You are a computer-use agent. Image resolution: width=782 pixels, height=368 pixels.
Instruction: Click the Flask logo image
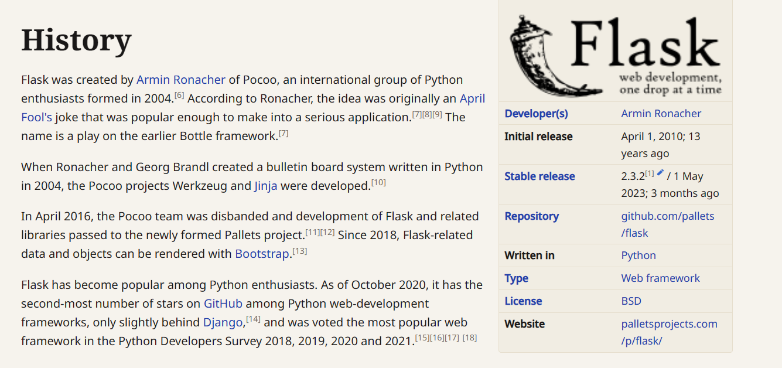click(615, 56)
